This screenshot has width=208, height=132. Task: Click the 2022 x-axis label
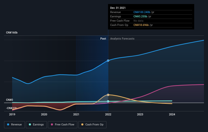[x=108, y=114]
